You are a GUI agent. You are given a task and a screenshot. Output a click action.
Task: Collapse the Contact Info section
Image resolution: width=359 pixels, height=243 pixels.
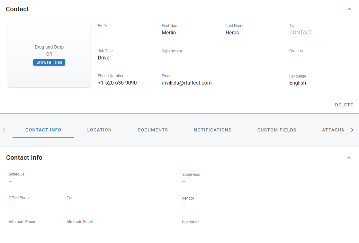click(x=349, y=157)
